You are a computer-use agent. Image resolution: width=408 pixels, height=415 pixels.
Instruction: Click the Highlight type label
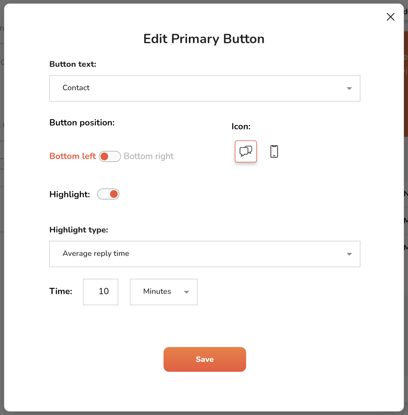coord(79,230)
